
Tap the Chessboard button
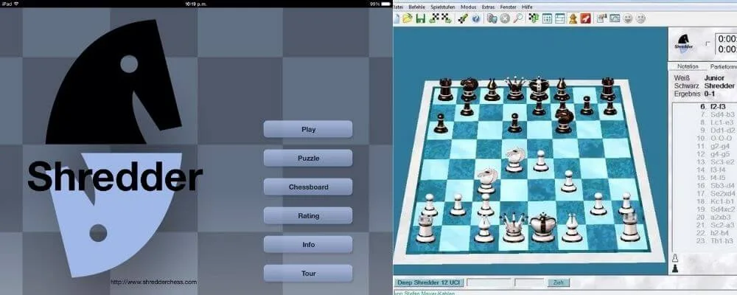(x=308, y=187)
